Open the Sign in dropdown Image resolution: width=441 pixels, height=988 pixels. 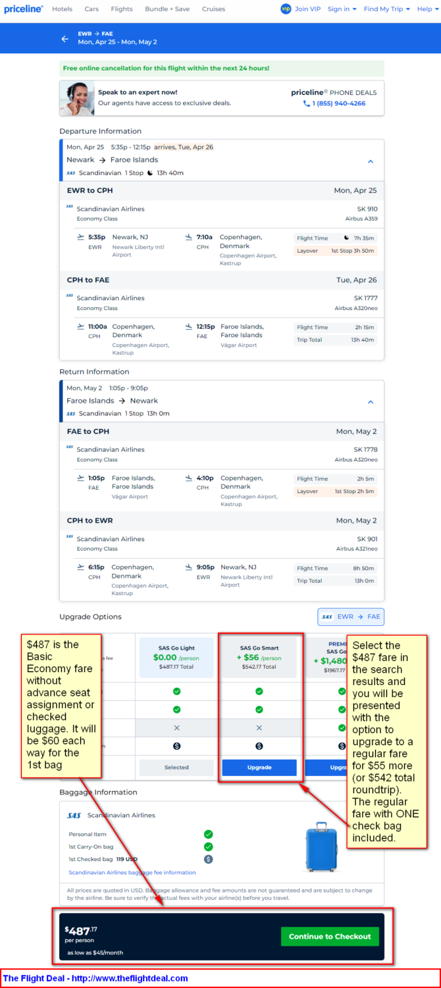coord(342,9)
